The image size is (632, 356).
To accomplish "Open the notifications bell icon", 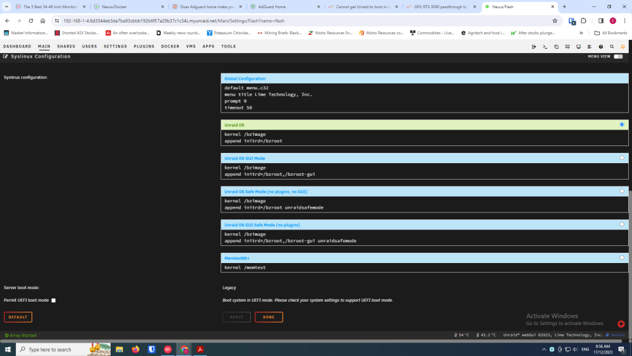I will tap(623, 47).
